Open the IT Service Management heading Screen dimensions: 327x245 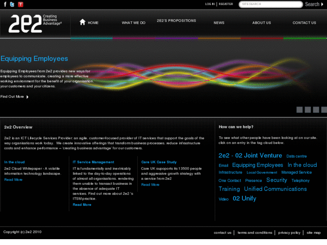[94, 162]
